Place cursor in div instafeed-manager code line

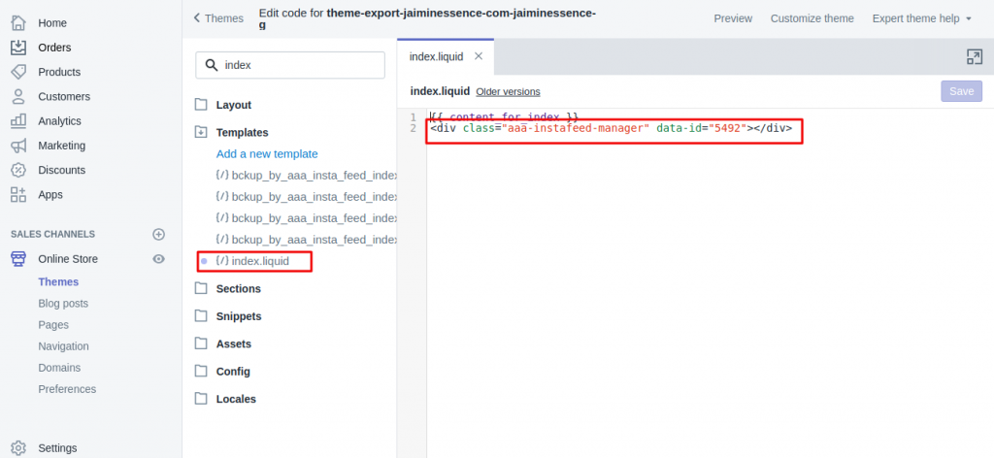point(612,129)
